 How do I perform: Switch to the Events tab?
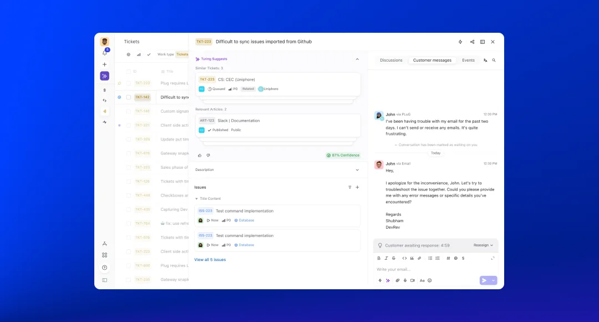pyautogui.click(x=468, y=61)
